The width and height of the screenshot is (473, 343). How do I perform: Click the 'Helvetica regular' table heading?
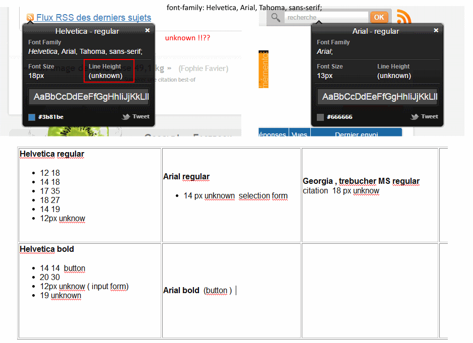52,154
